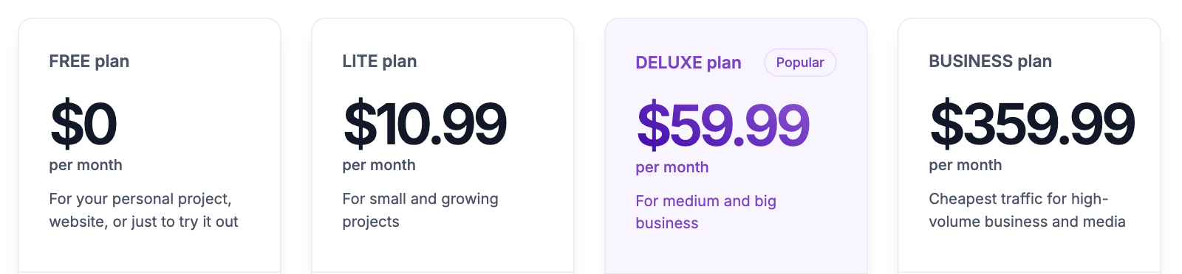Select the BUSINESS plan heading
The image size is (1182, 274).
click(990, 61)
